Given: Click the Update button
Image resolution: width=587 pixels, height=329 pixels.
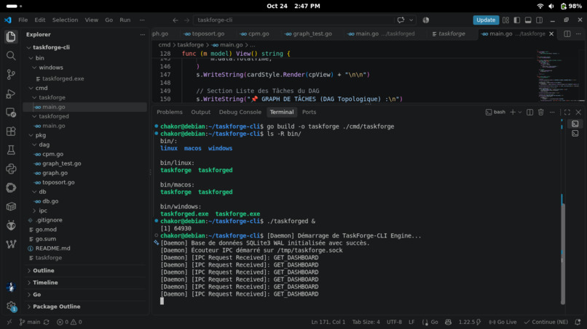Looking at the screenshot, I should 486,20.
